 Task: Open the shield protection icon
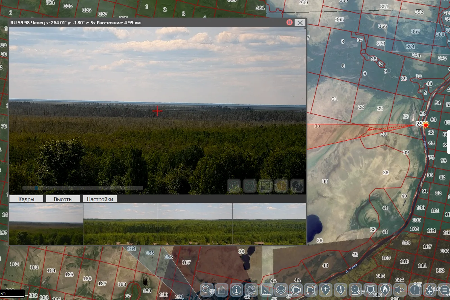(370, 290)
